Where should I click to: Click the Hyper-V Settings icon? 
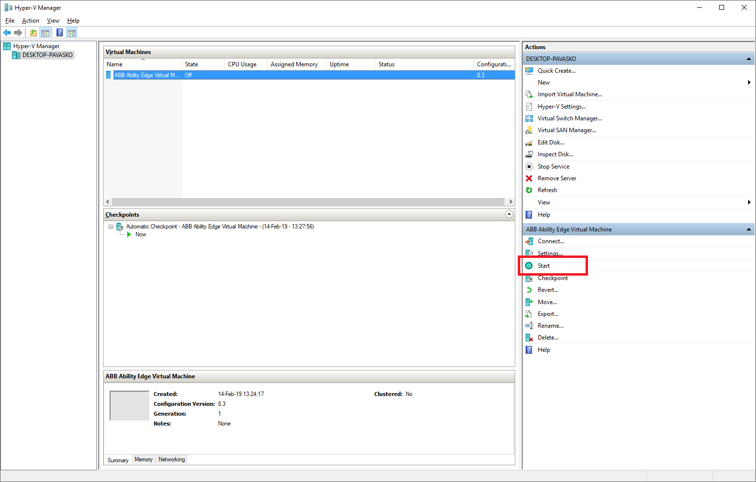(x=529, y=107)
